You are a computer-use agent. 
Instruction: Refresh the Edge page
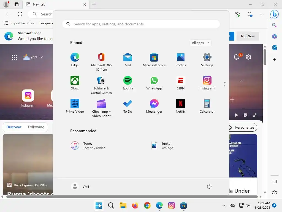(x=20, y=14)
